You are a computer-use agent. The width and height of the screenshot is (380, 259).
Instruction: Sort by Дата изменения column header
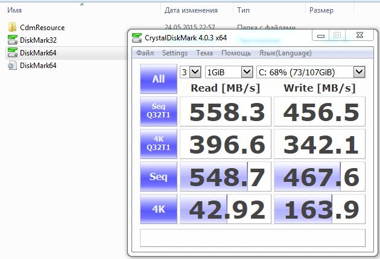(x=191, y=10)
